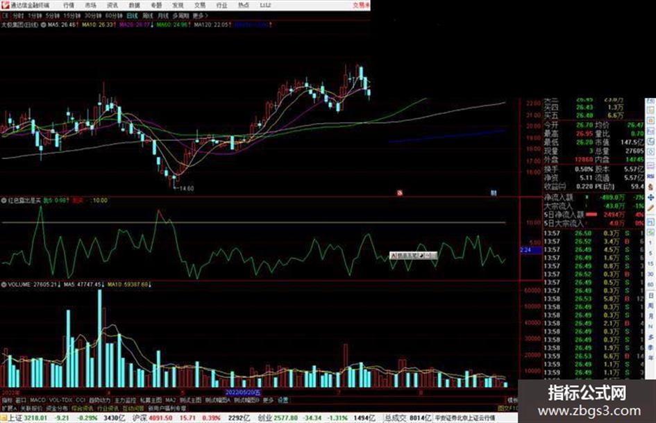Open 关联报价 tab

pos(31,408)
